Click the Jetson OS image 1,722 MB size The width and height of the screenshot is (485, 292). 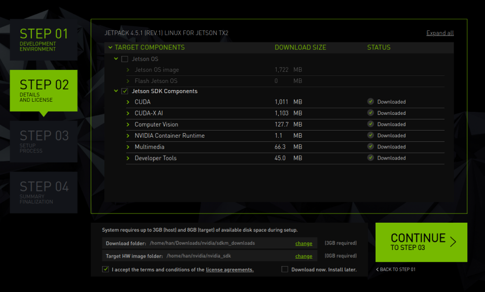pyautogui.click(x=288, y=70)
